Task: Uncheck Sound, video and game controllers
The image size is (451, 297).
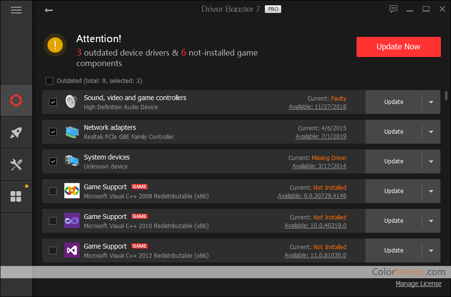Action: (x=53, y=102)
